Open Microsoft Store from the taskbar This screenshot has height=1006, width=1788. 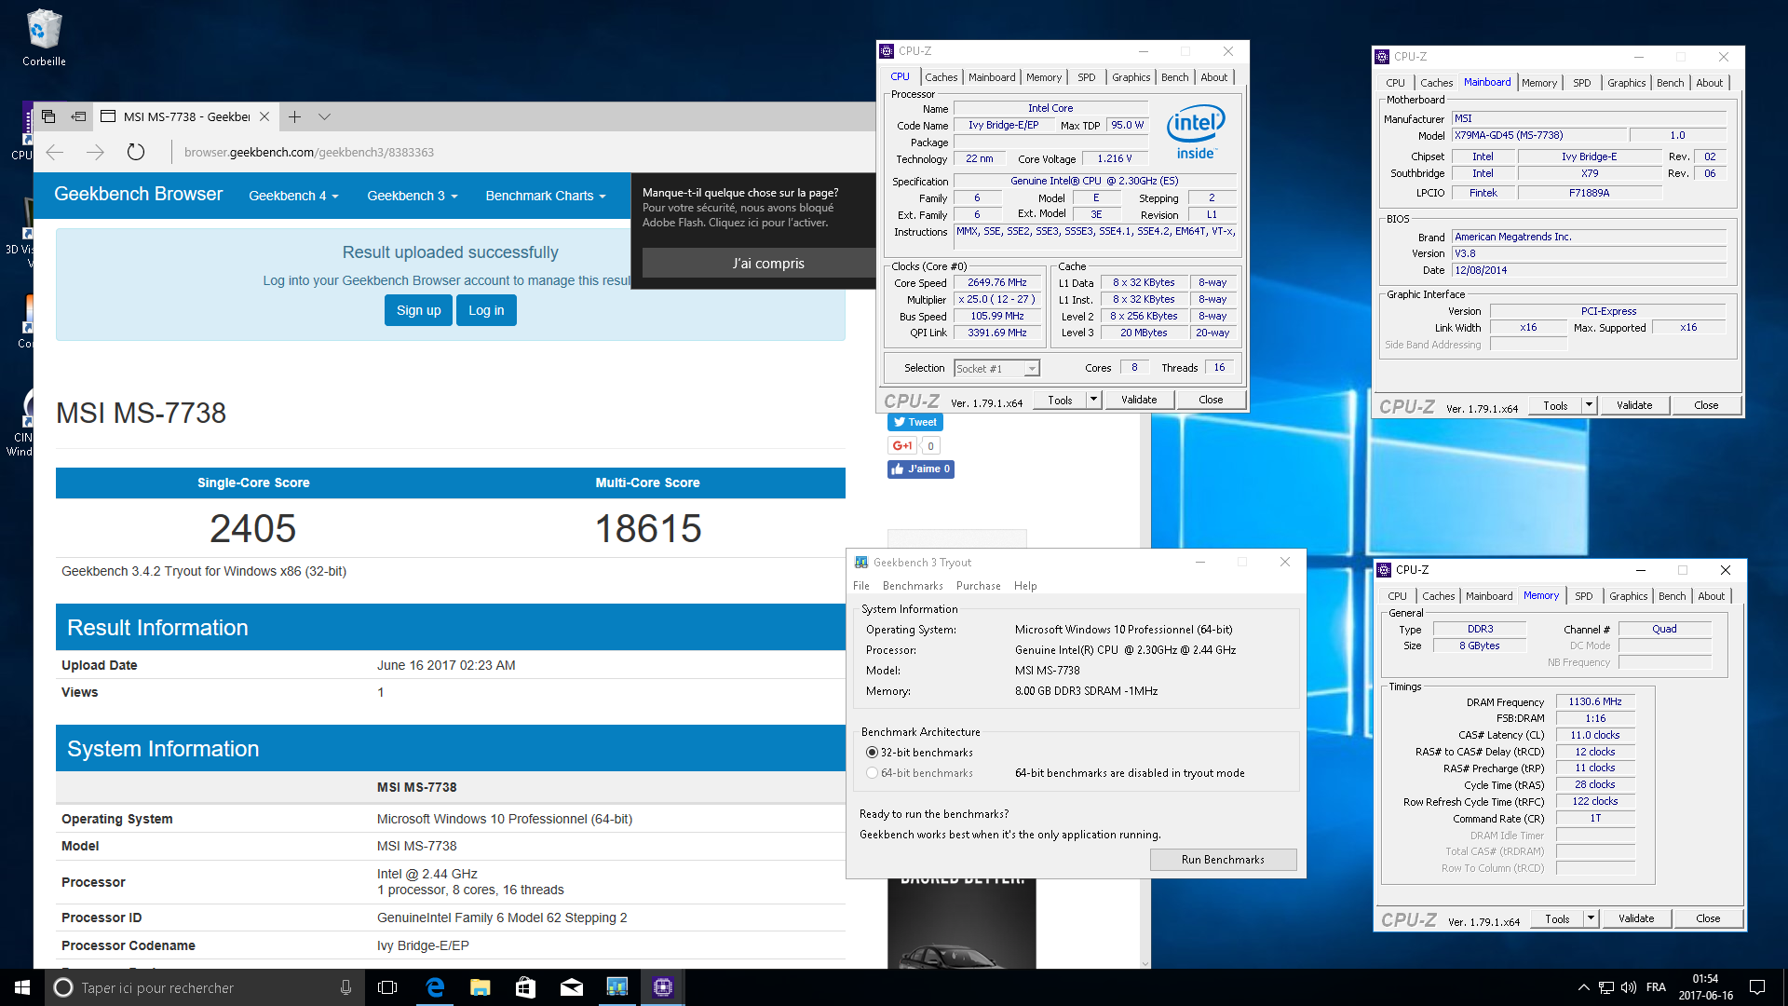(x=526, y=987)
